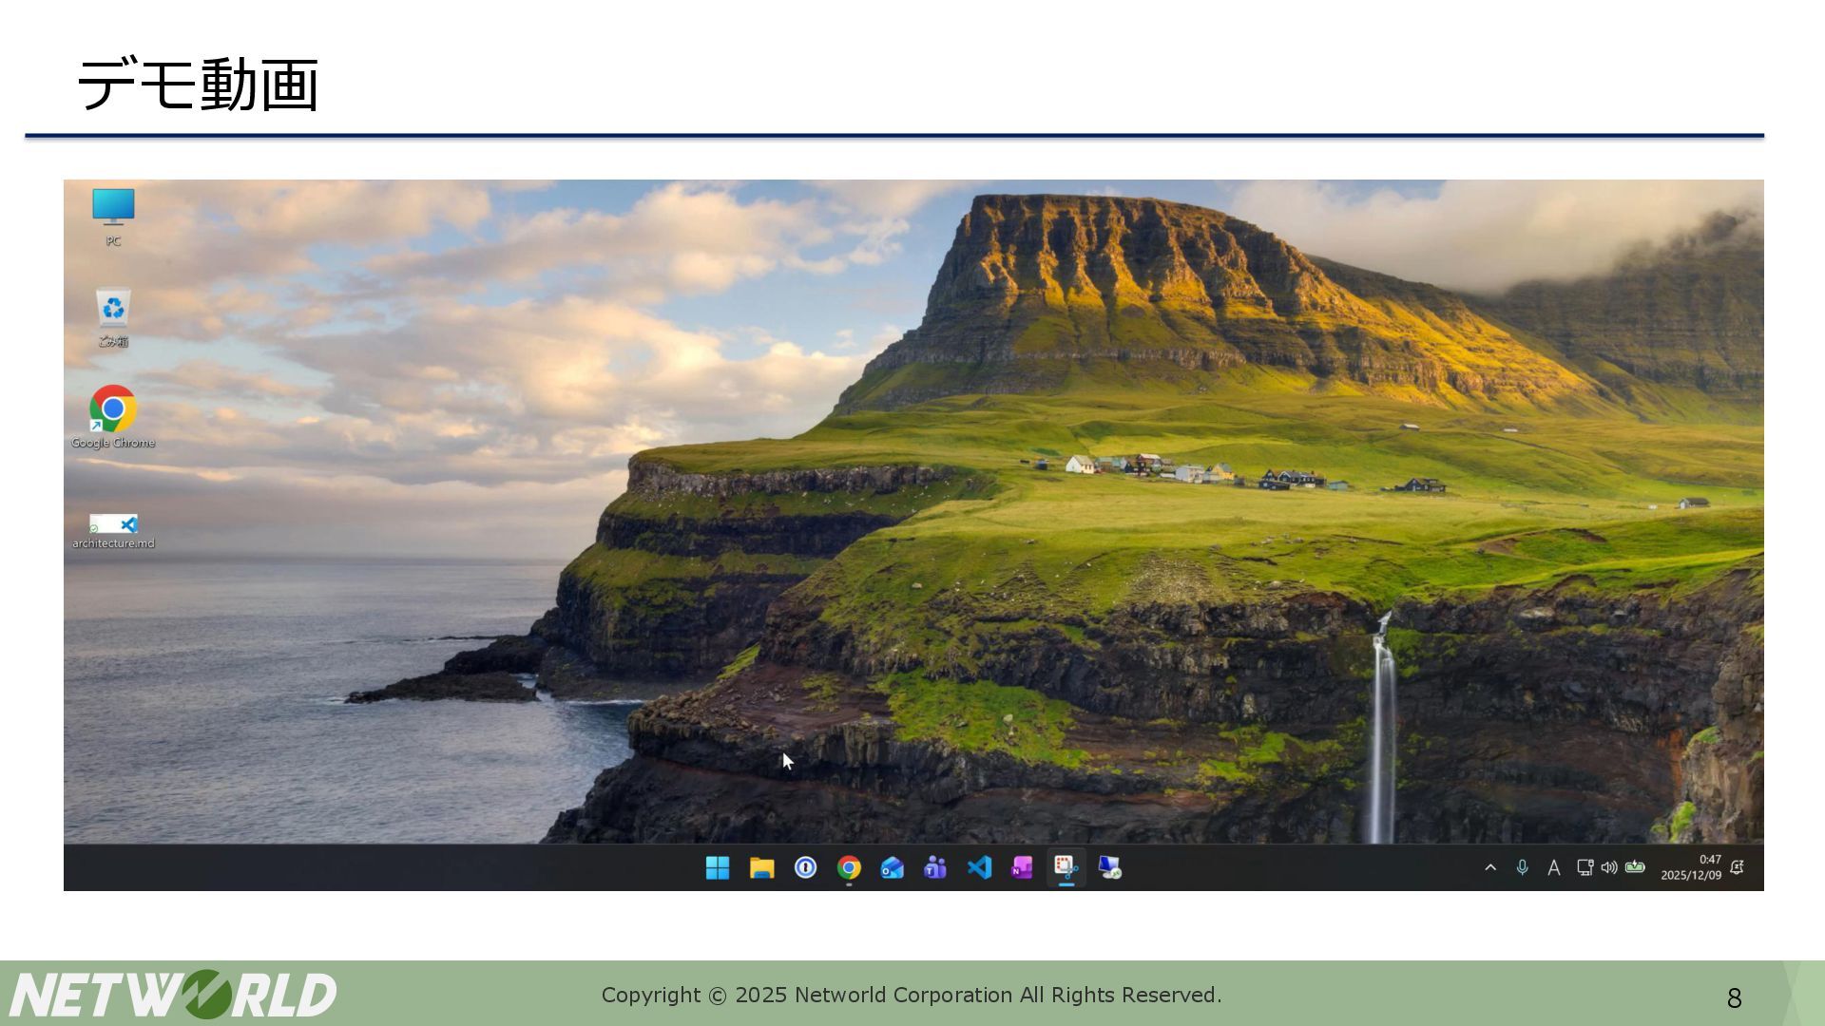The image size is (1825, 1026).
Task: Open the notification bell in the taskbar
Action: coord(1737,867)
